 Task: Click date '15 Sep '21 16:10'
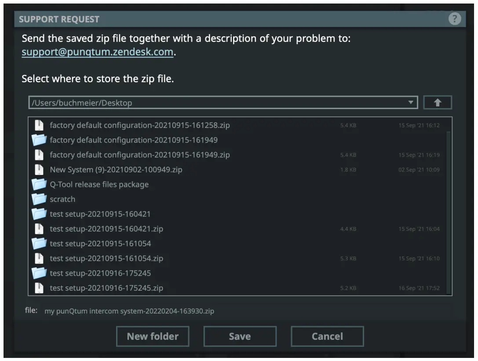pyautogui.click(x=419, y=258)
